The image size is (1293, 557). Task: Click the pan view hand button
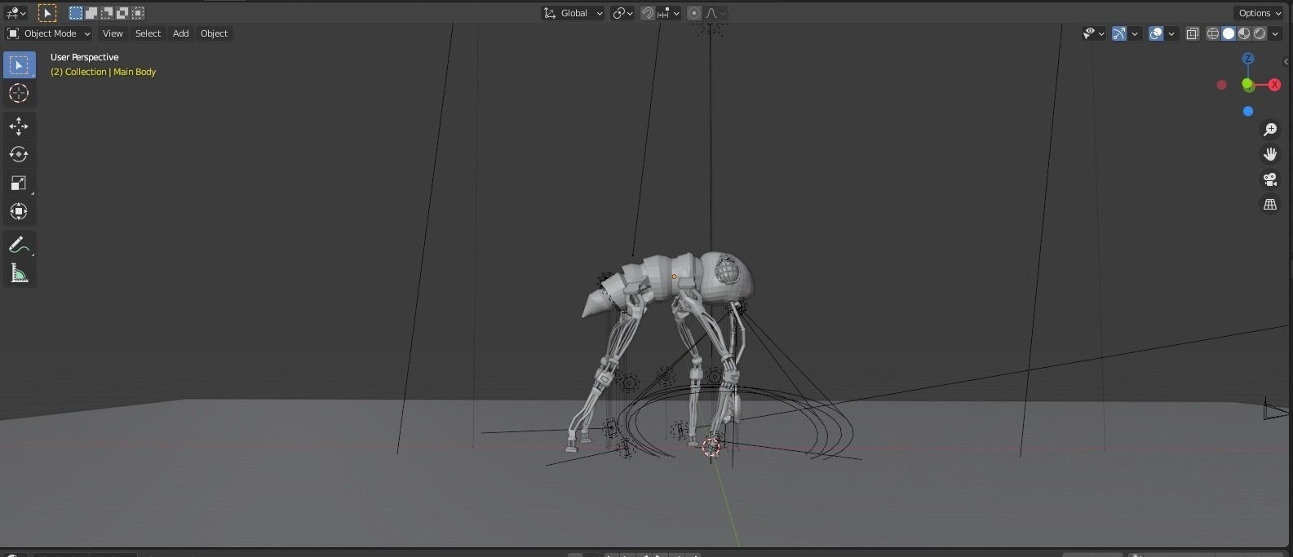pos(1270,154)
